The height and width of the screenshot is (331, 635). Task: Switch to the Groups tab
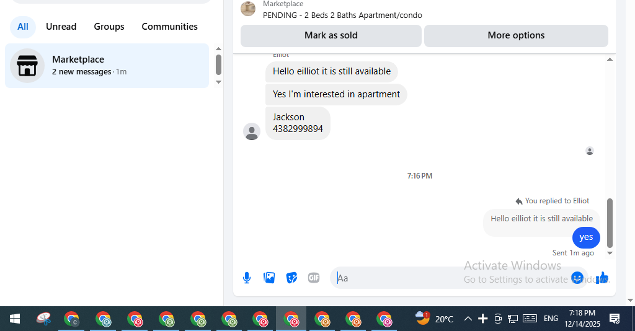click(109, 27)
